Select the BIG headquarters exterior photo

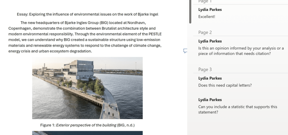point(87,88)
